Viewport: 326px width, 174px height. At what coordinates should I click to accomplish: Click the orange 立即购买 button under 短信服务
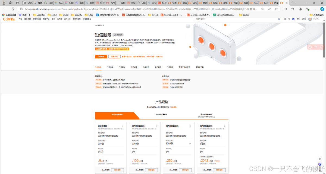101,56
